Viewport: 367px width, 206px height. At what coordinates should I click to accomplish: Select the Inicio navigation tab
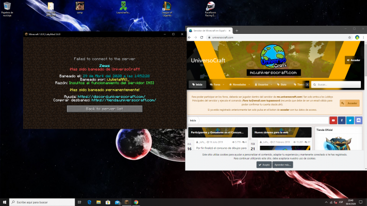pos(196,84)
